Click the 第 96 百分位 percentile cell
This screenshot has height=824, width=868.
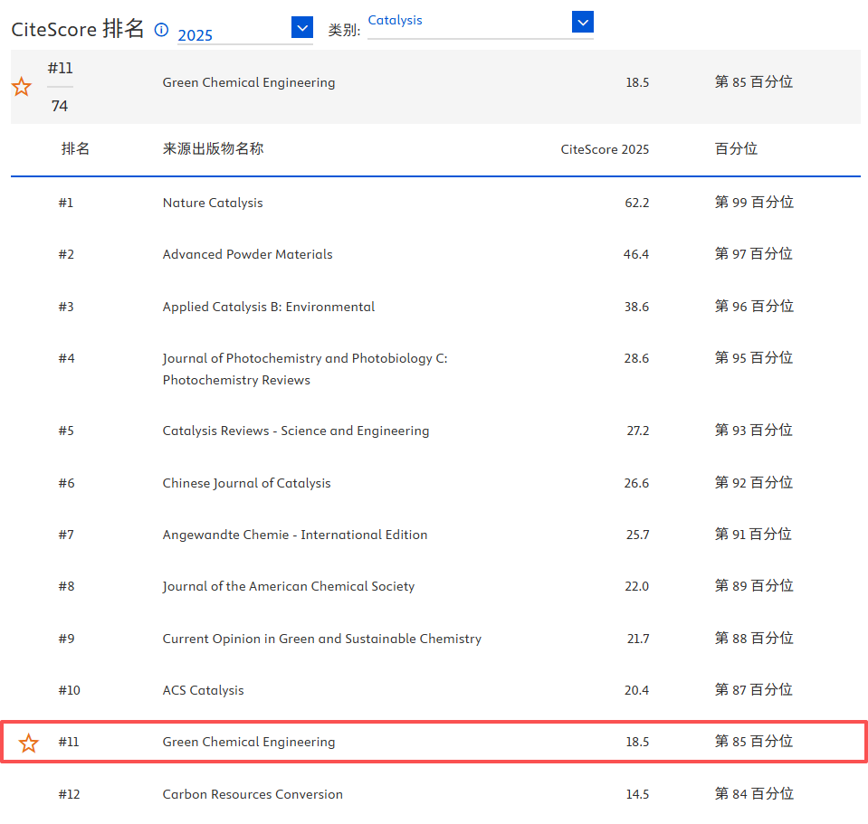click(754, 307)
